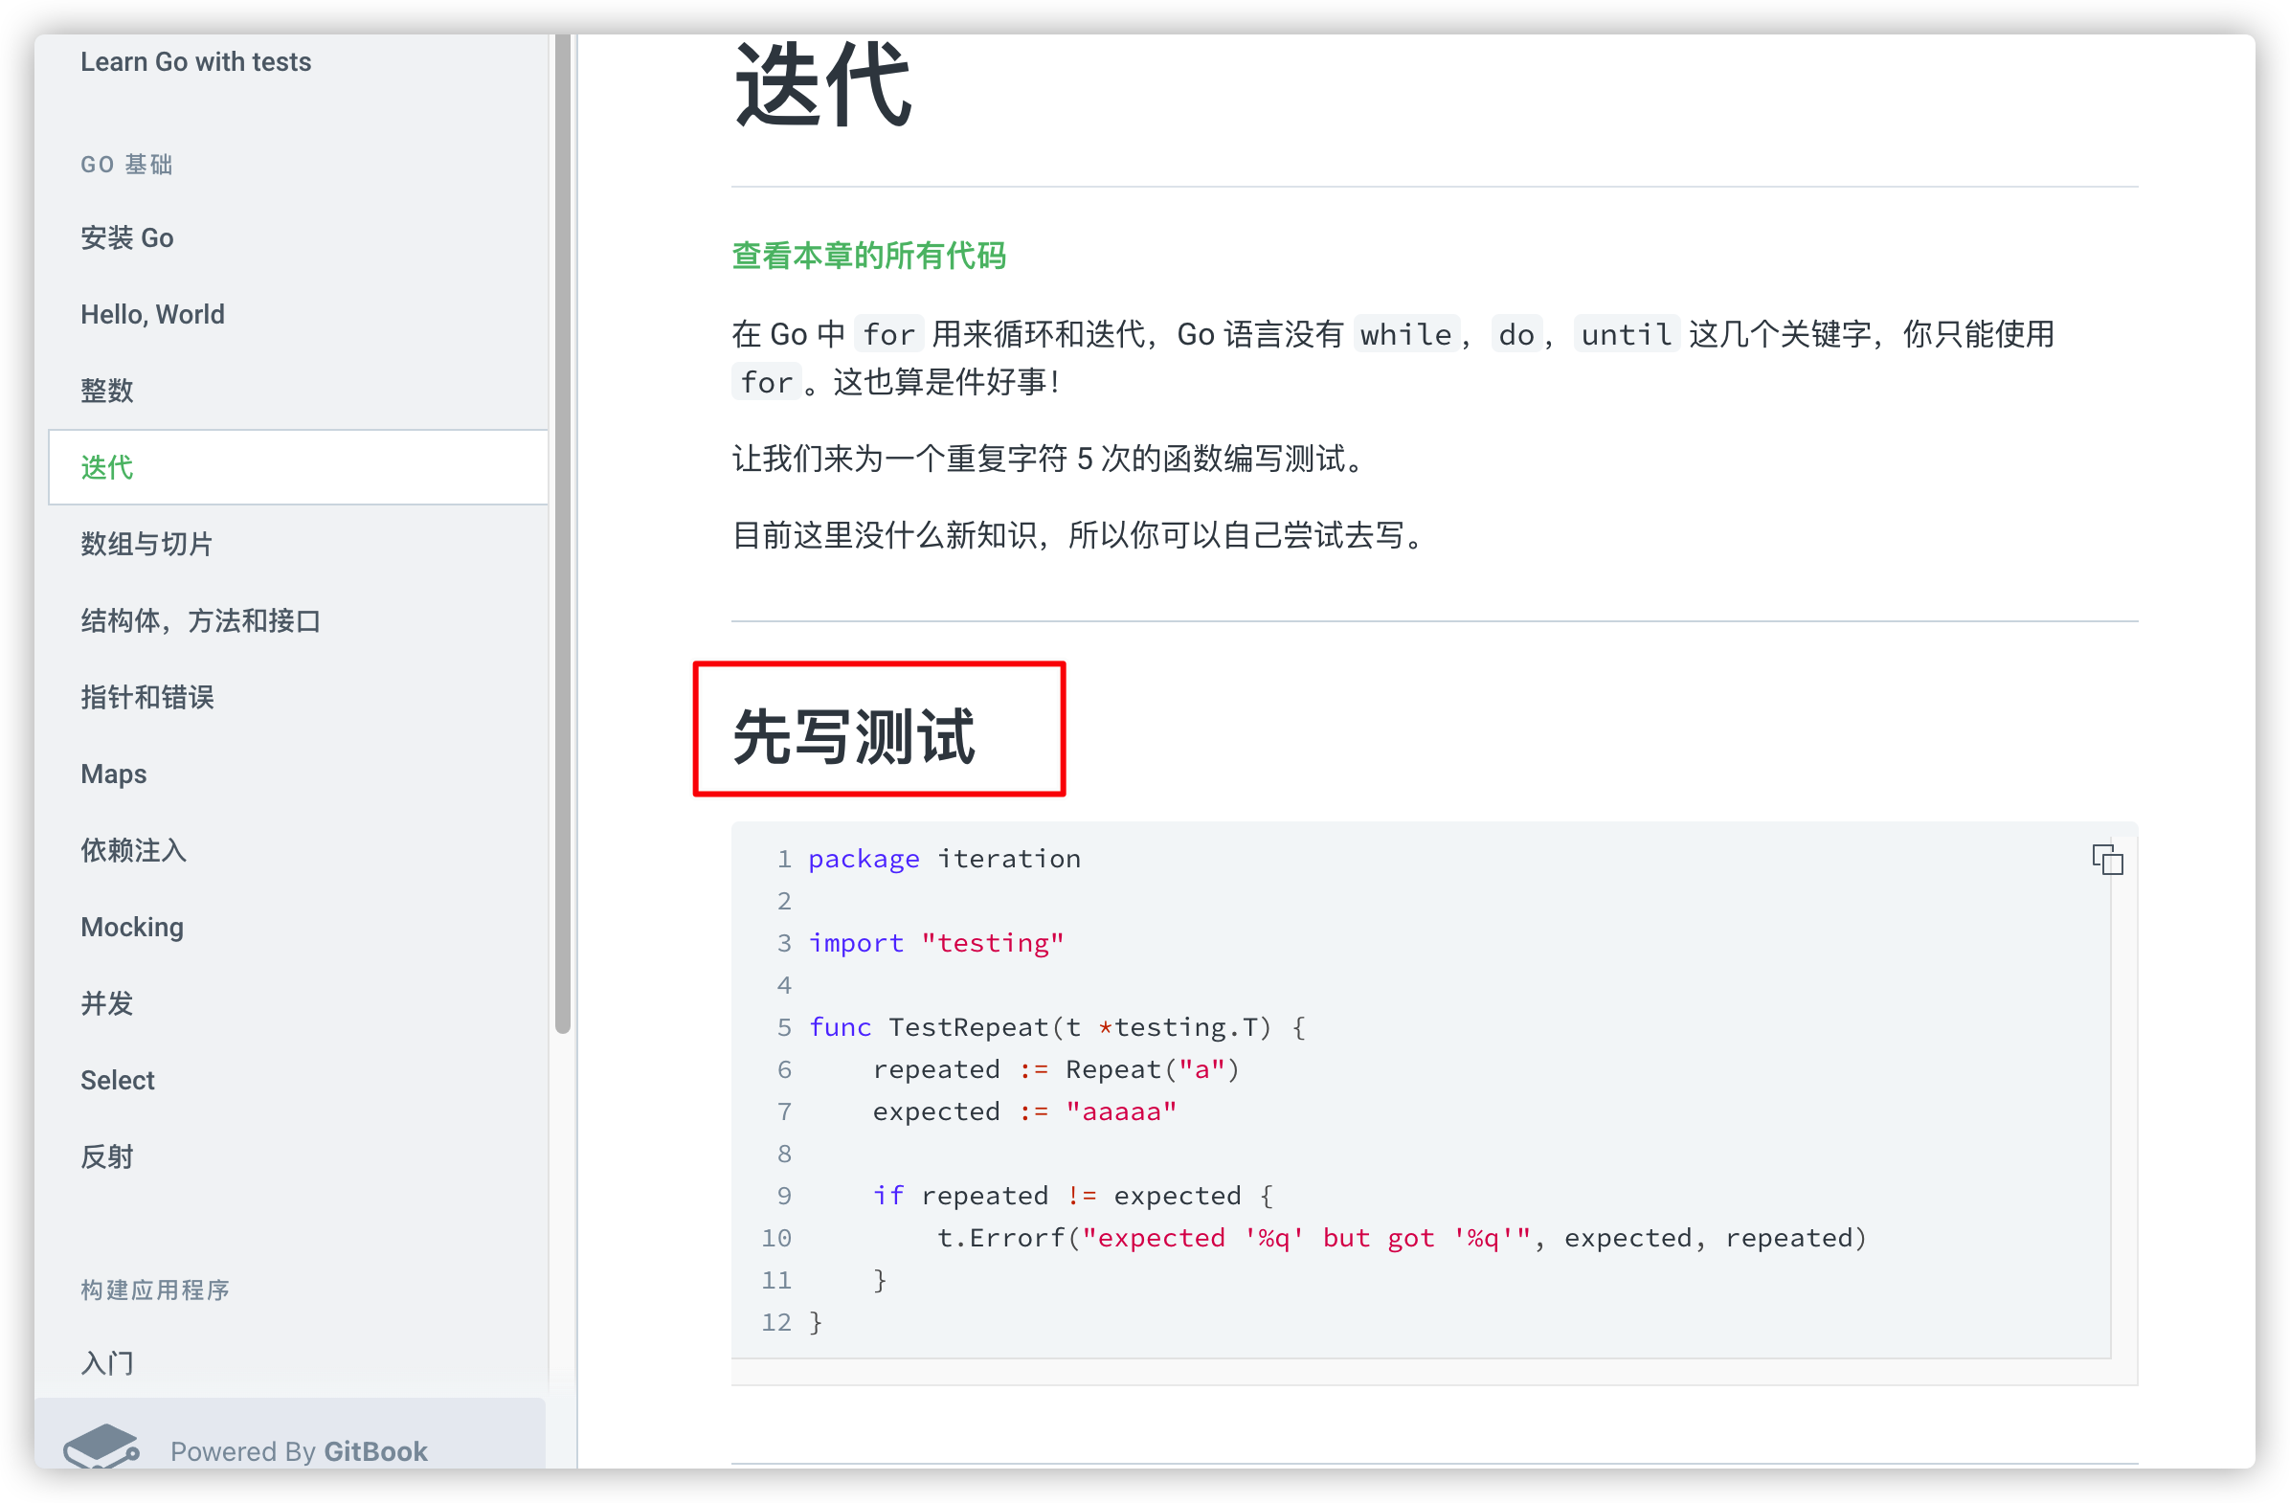
Task: Go to the Select chapter
Action: point(117,1080)
